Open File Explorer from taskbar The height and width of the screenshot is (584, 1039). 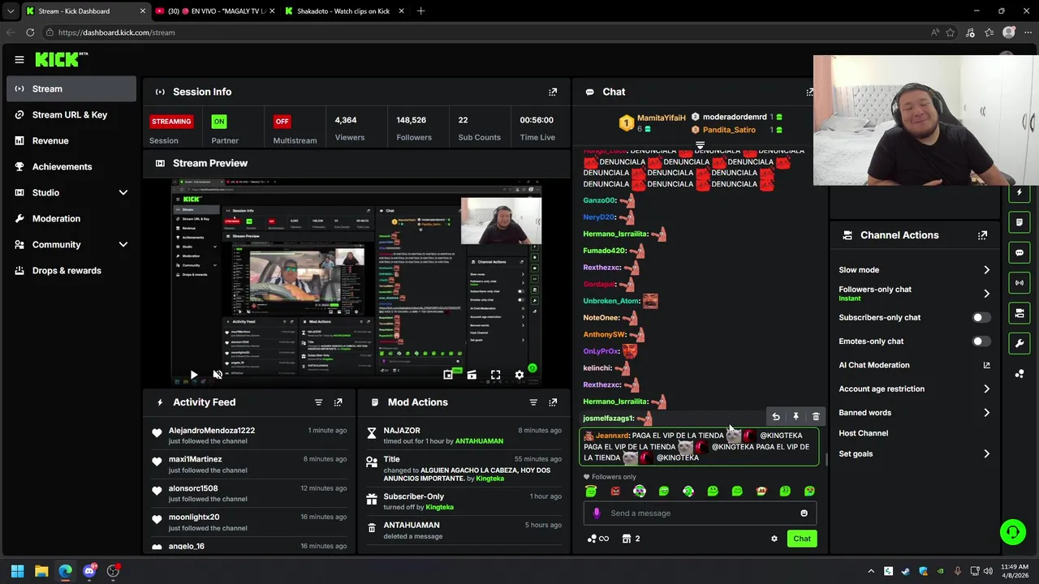41,571
